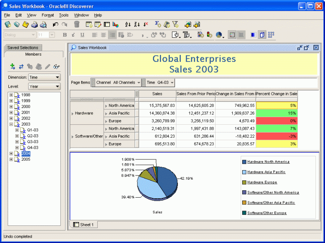Viewport: 325px width, 243px height.
Task: Click the Remove Sort icon with the red X
Action: point(146,24)
